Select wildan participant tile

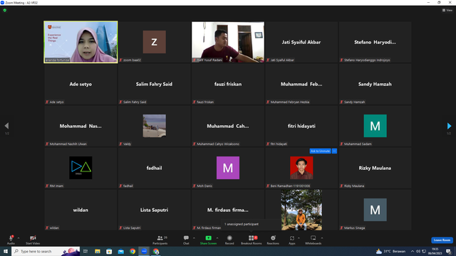(x=81, y=210)
